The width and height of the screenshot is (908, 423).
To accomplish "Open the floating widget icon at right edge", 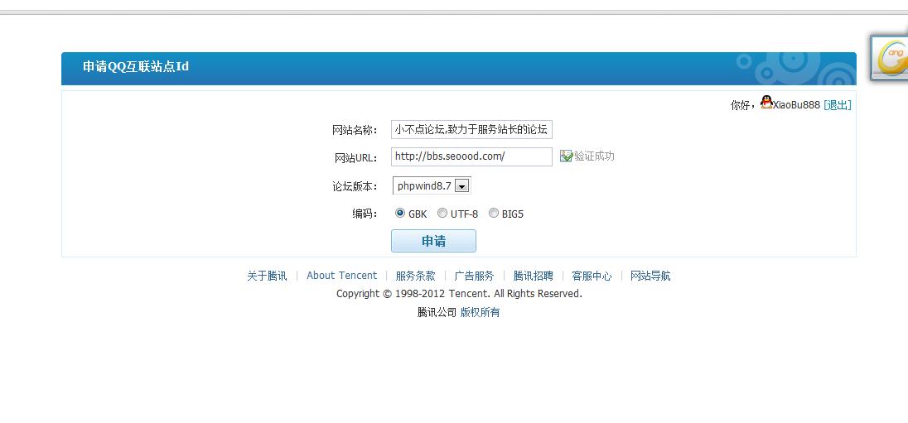I will 890,57.
